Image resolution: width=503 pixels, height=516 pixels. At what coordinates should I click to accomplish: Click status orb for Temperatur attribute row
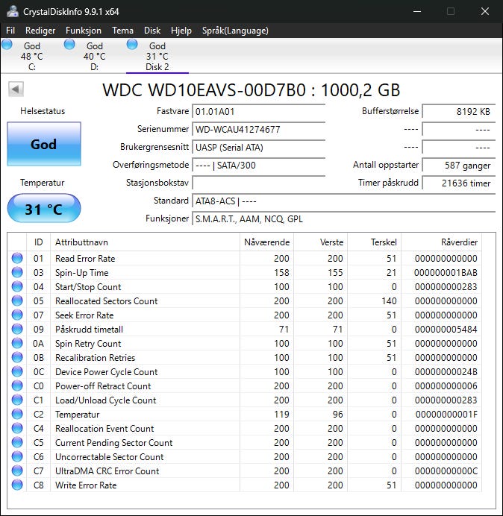17,414
